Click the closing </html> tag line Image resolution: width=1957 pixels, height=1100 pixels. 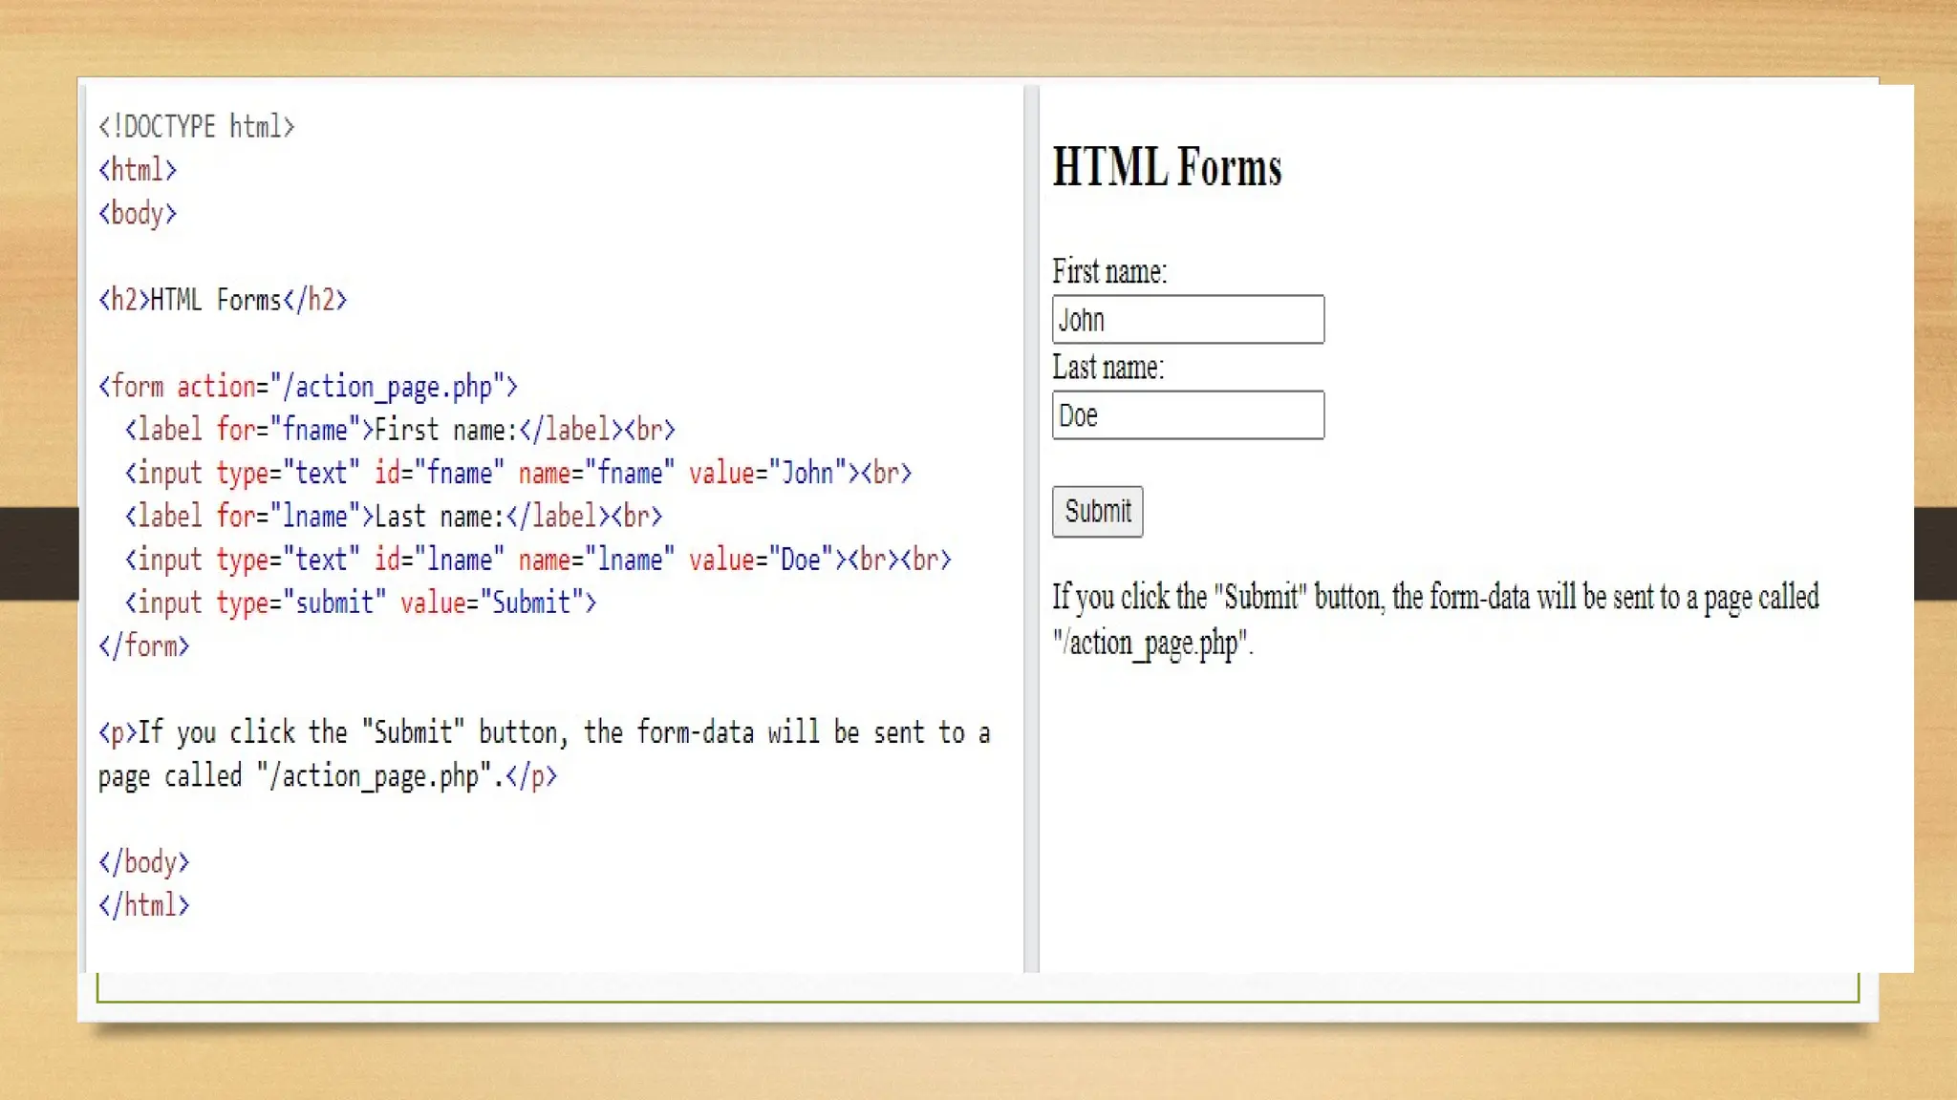[x=143, y=905]
